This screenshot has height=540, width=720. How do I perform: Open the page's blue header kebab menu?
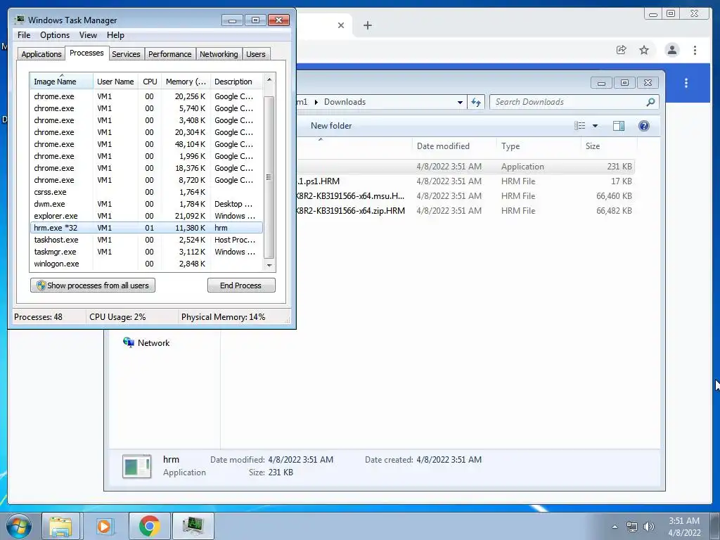coord(686,83)
